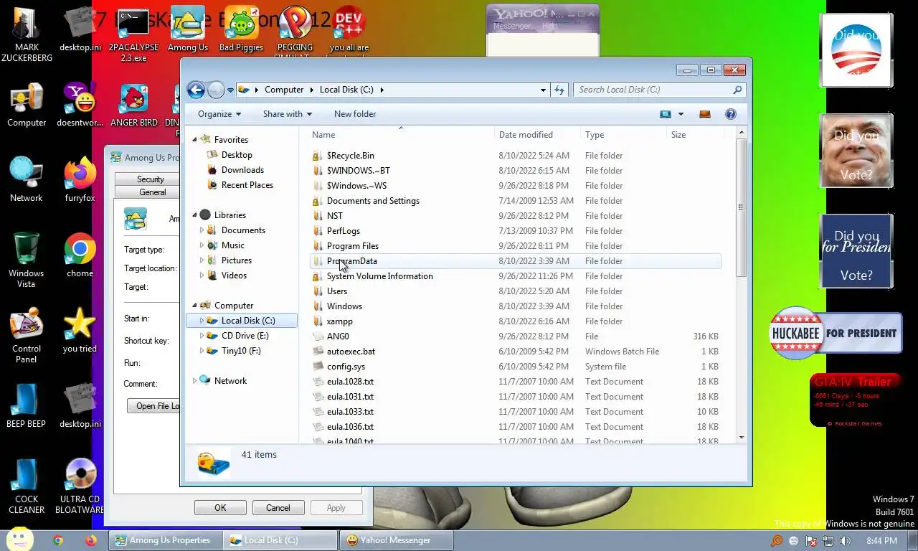The image size is (918, 551).
Task: Select autoexec.bat file
Action: [516, 352]
